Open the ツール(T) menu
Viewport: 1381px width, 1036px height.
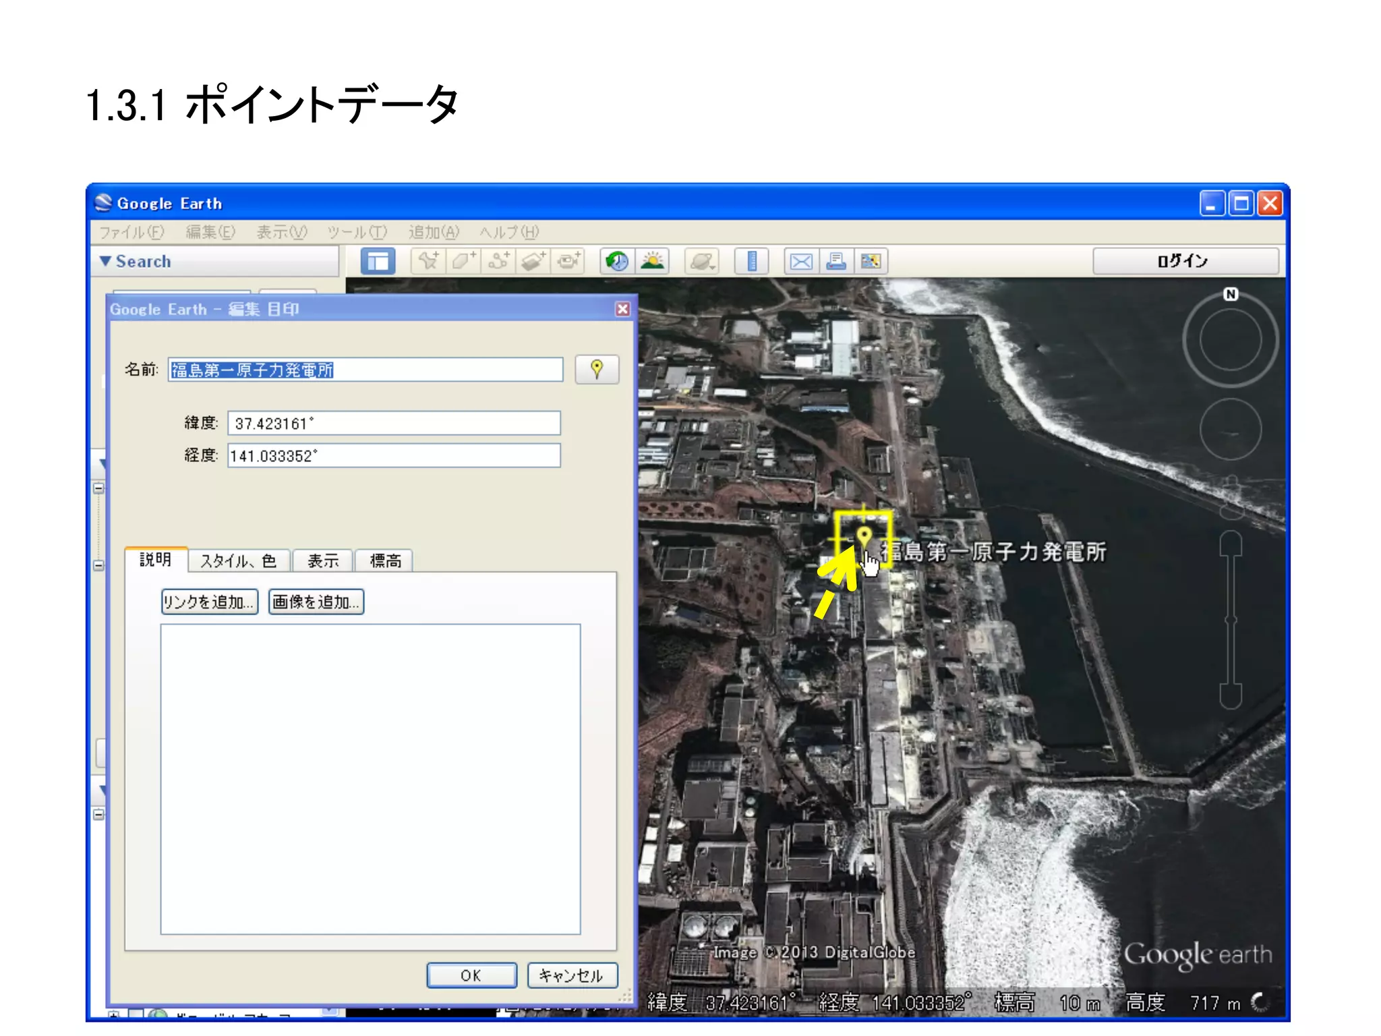click(x=357, y=232)
